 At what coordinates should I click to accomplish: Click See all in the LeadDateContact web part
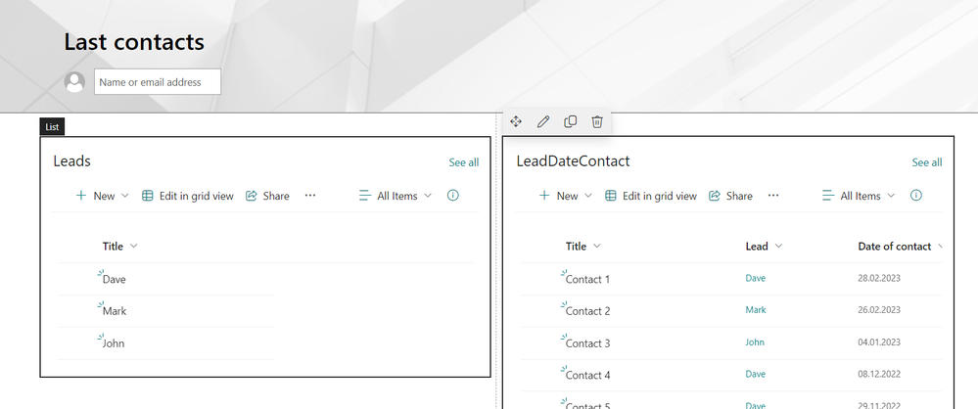point(927,162)
